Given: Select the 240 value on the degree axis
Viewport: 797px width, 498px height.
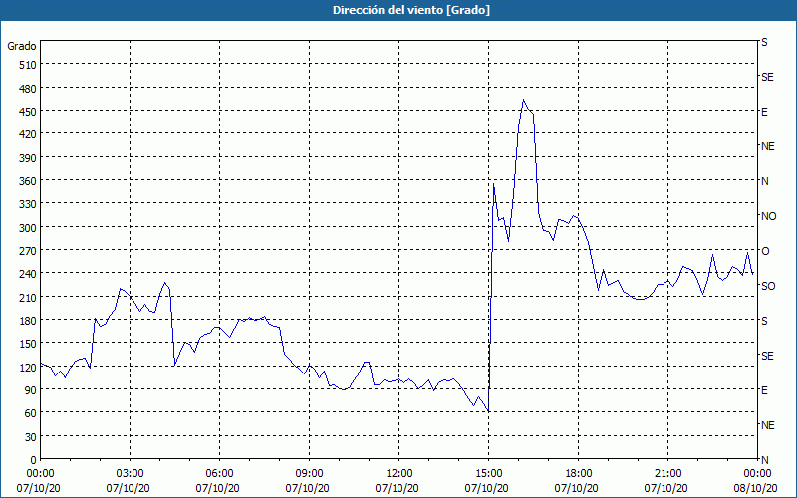Looking at the screenshot, I should pos(28,274).
